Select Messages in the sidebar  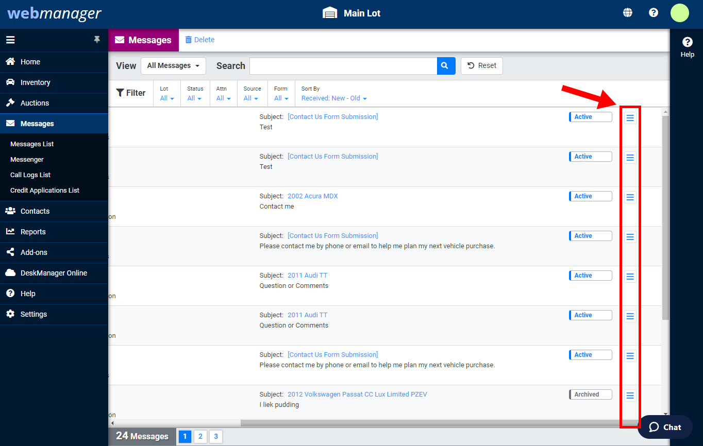pyautogui.click(x=54, y=124)
